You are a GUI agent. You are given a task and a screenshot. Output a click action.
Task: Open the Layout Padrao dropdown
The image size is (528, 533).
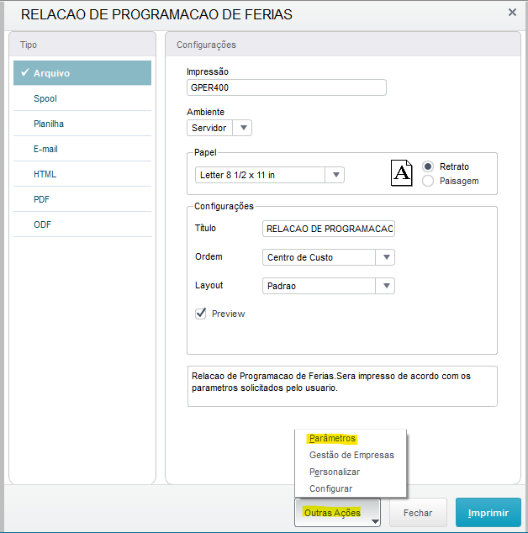[x=329, y=286]
